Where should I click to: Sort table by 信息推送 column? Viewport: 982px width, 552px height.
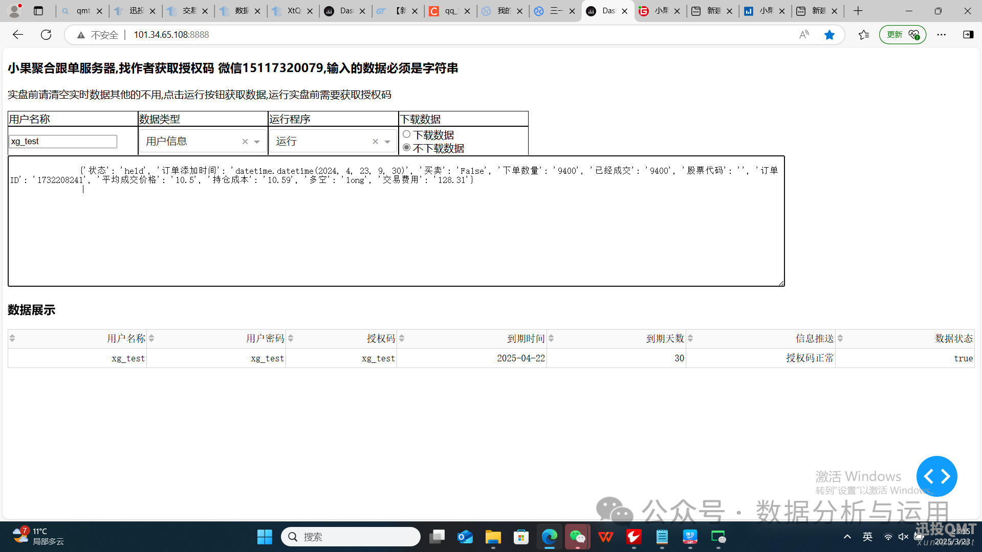[690, 338]
